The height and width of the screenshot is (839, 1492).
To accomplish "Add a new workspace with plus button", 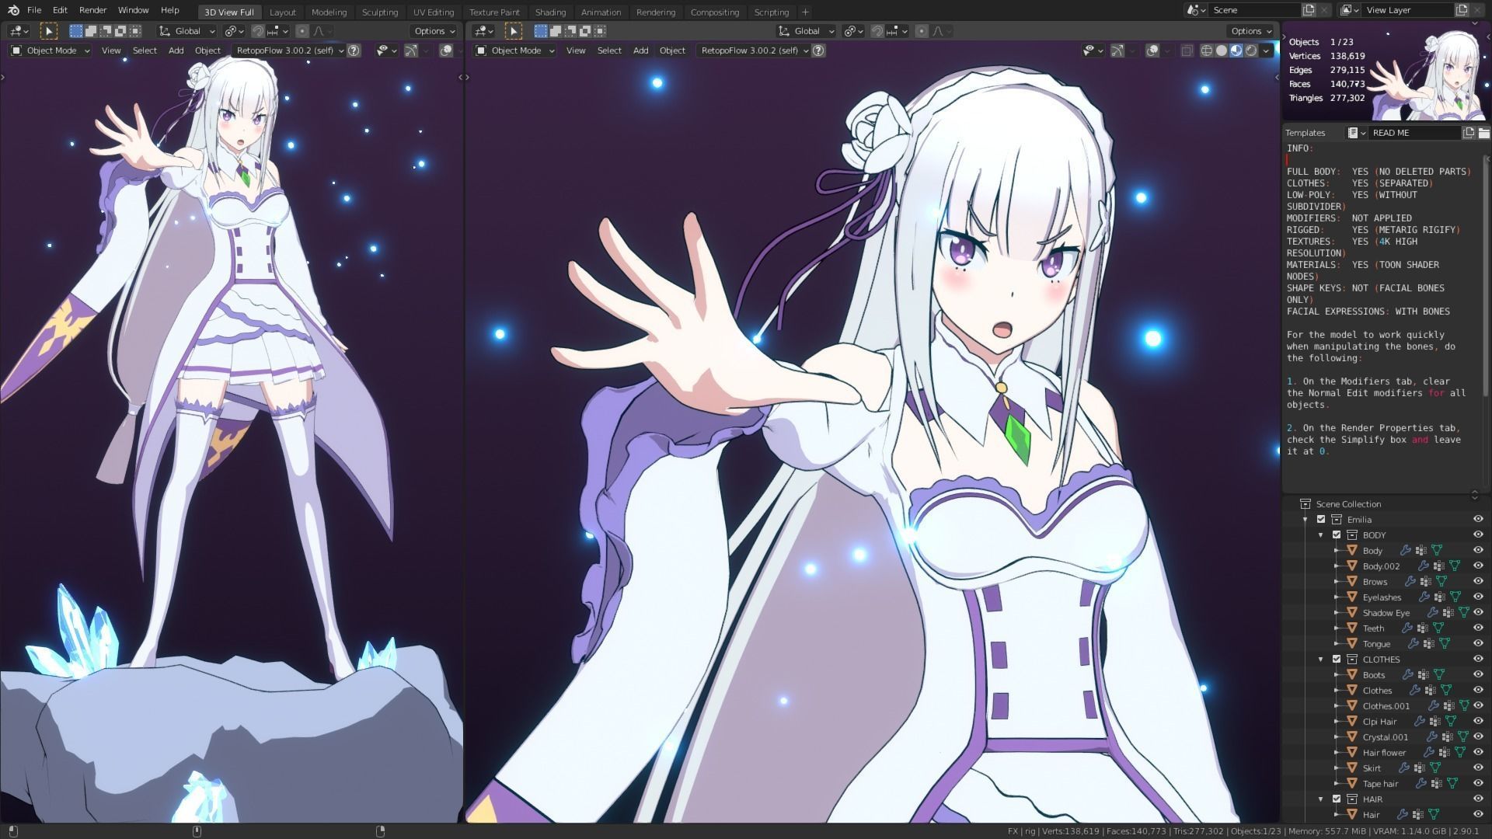I will [805, 12].
